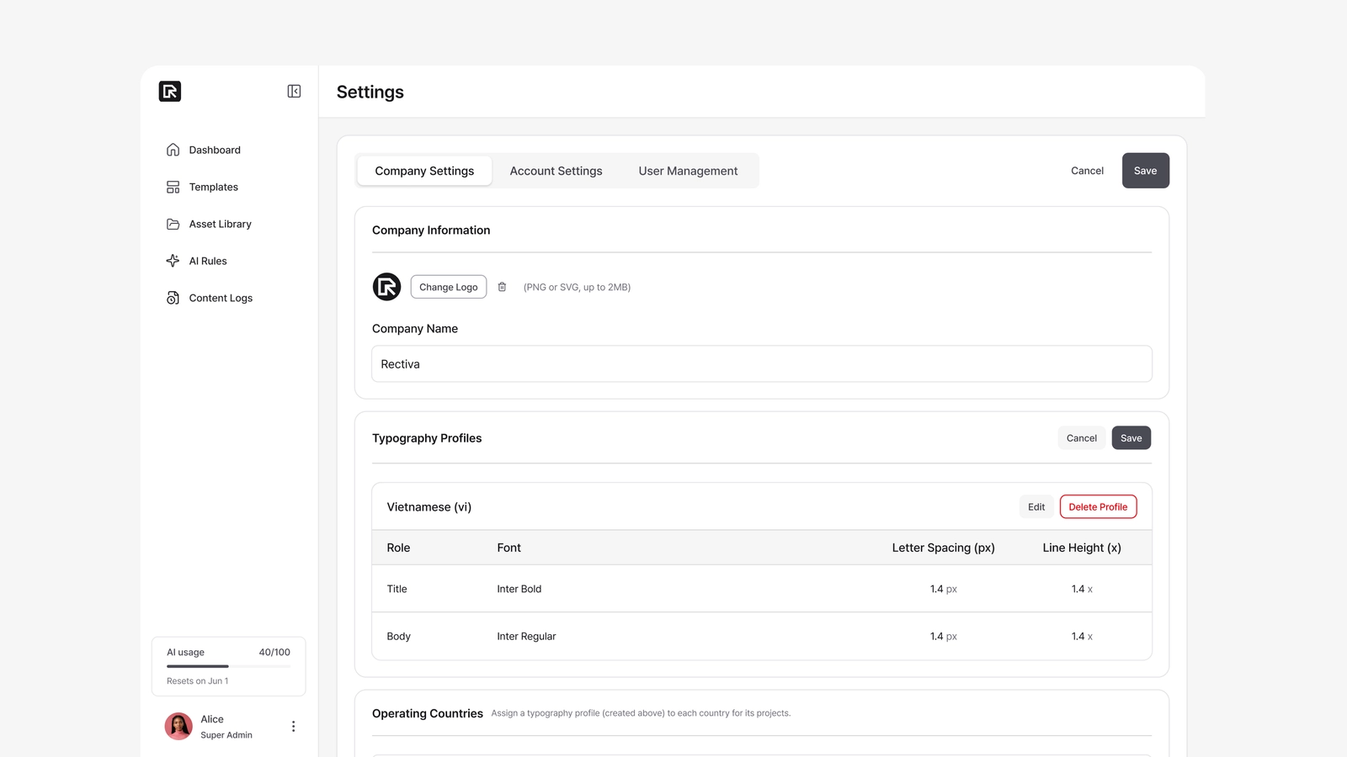The width and height of the screenshot is (1347, 757).
Task: Click the AI usage progress bar
Action: pos(228,666)
